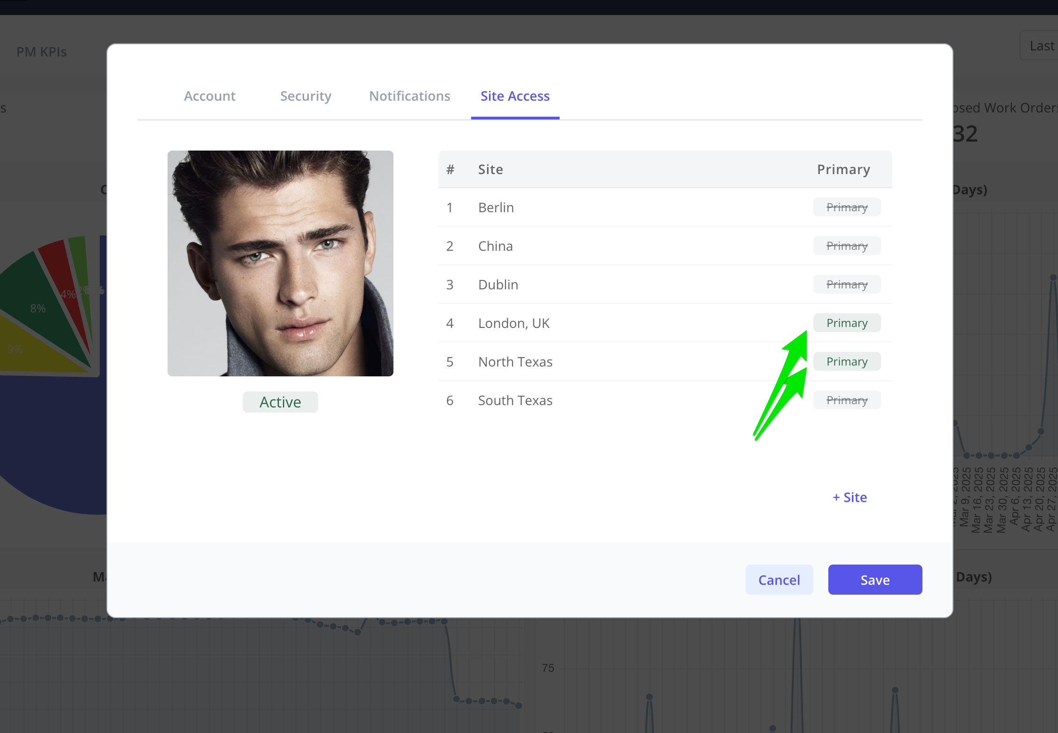1058x733 pixels.
Task: Switch to the Account tab
Action: [x=209, y=96]
